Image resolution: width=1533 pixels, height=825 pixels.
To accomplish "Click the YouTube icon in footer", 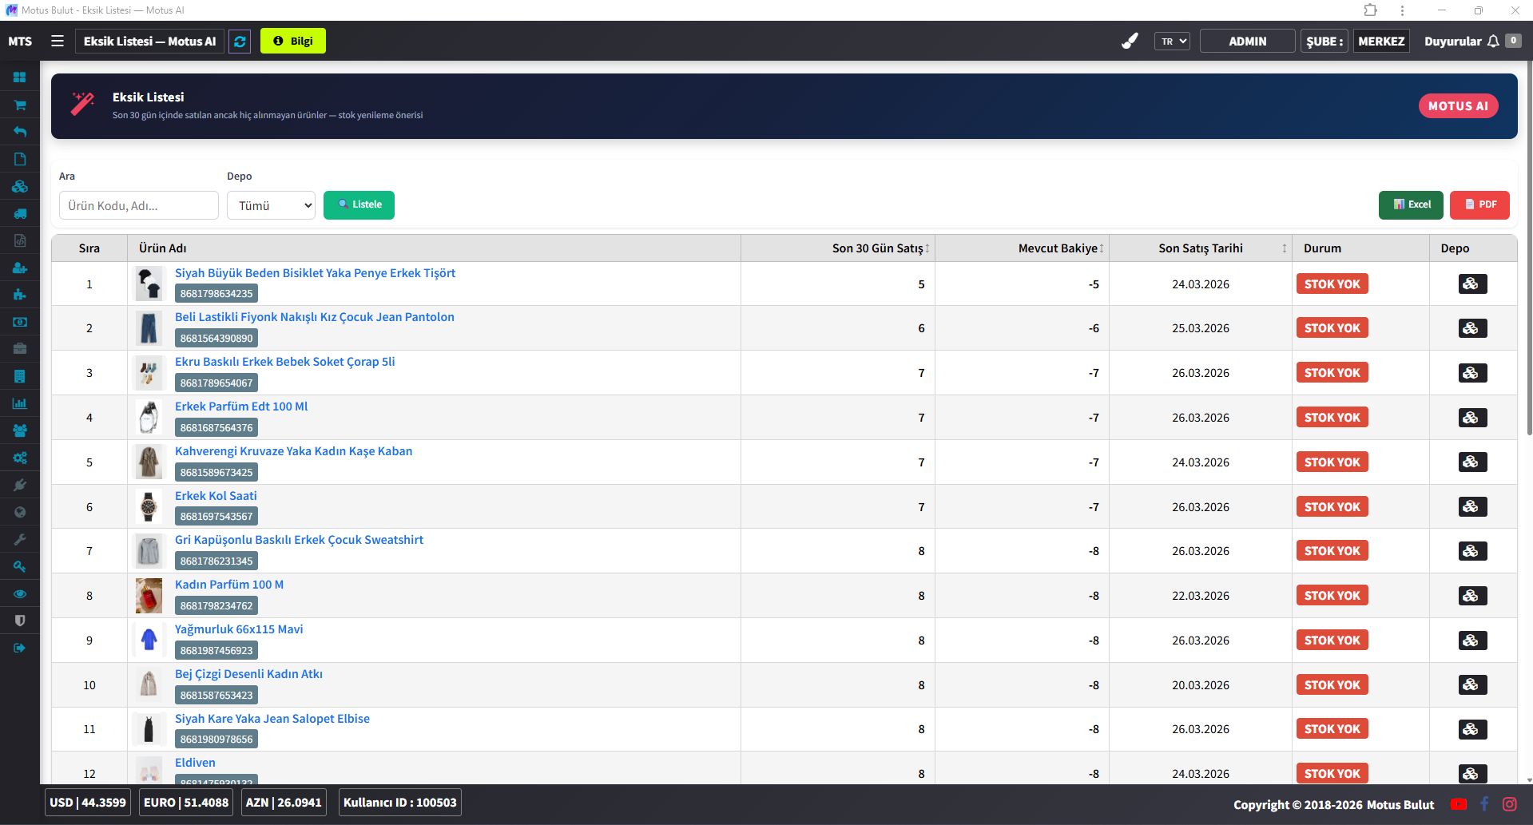I will 1458,804.
